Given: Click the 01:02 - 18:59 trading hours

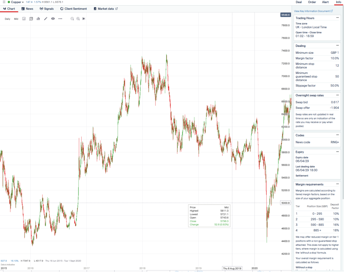Looking at the screenshot, I should coord(304,36).
